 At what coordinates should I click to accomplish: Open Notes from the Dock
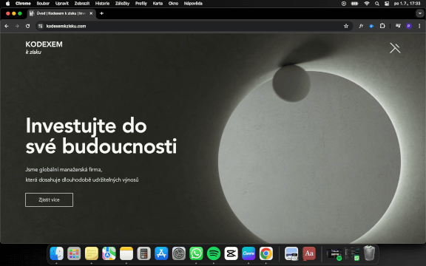[126, 253]
